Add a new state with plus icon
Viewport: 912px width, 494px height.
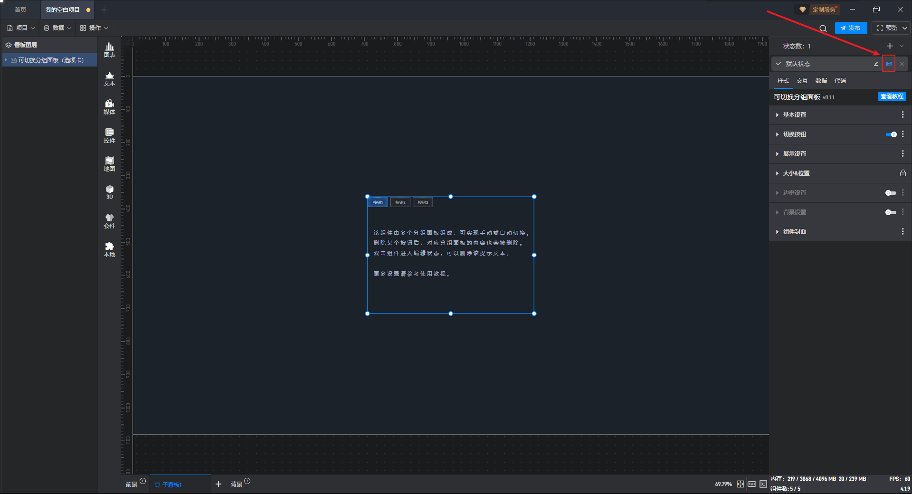coord(890,46)
